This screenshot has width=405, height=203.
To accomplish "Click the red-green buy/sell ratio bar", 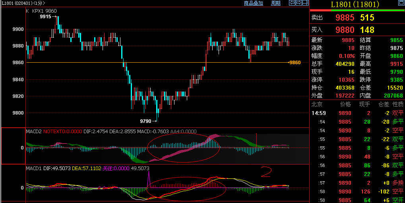I will click(357, 10).
